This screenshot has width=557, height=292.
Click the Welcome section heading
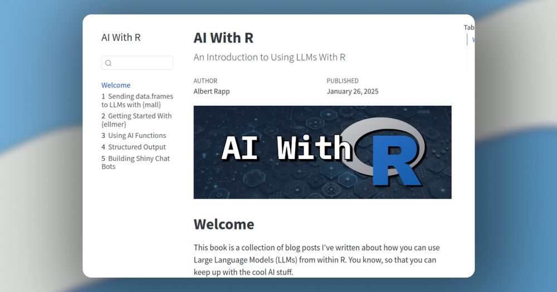[224, 224]
